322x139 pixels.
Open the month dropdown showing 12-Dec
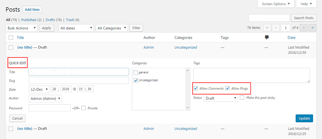pos(39,89)
